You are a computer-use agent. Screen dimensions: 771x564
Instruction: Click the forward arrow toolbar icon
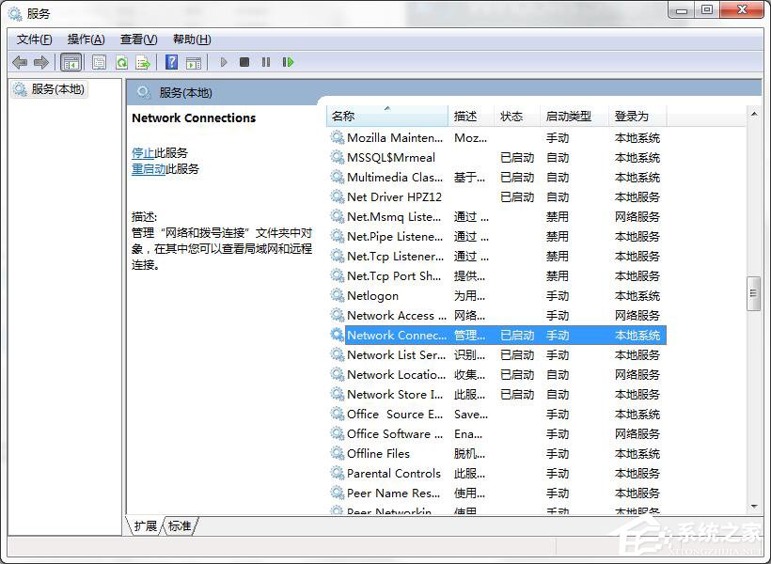pos(41,62)
